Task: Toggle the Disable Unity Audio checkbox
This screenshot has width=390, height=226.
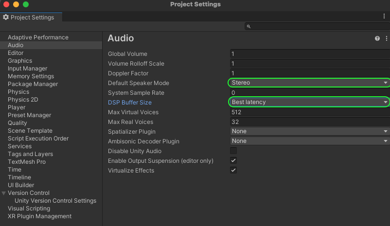Action: pyautogui.click(x=233, y=151)
